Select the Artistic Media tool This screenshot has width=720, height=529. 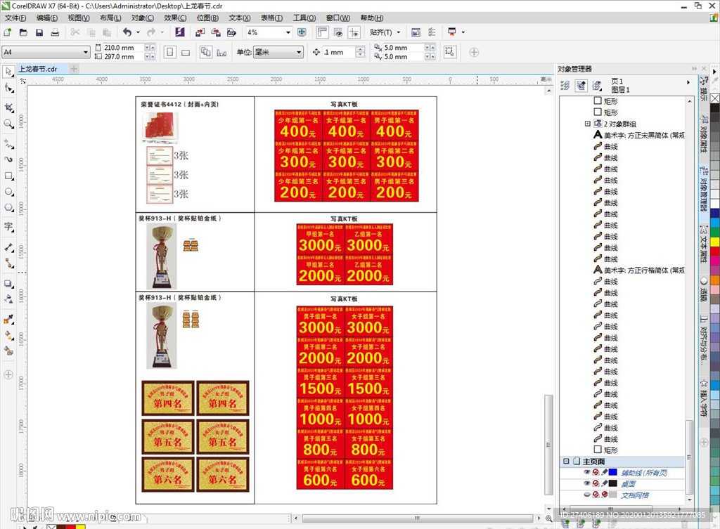[x=8, y=159]
